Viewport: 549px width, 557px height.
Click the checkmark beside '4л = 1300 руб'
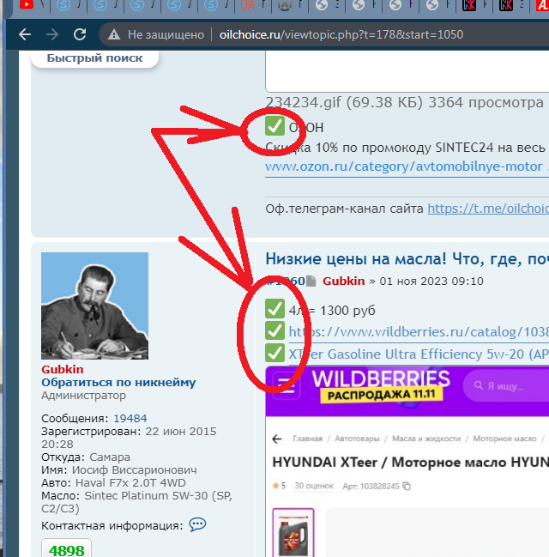[x=274, y=309]
